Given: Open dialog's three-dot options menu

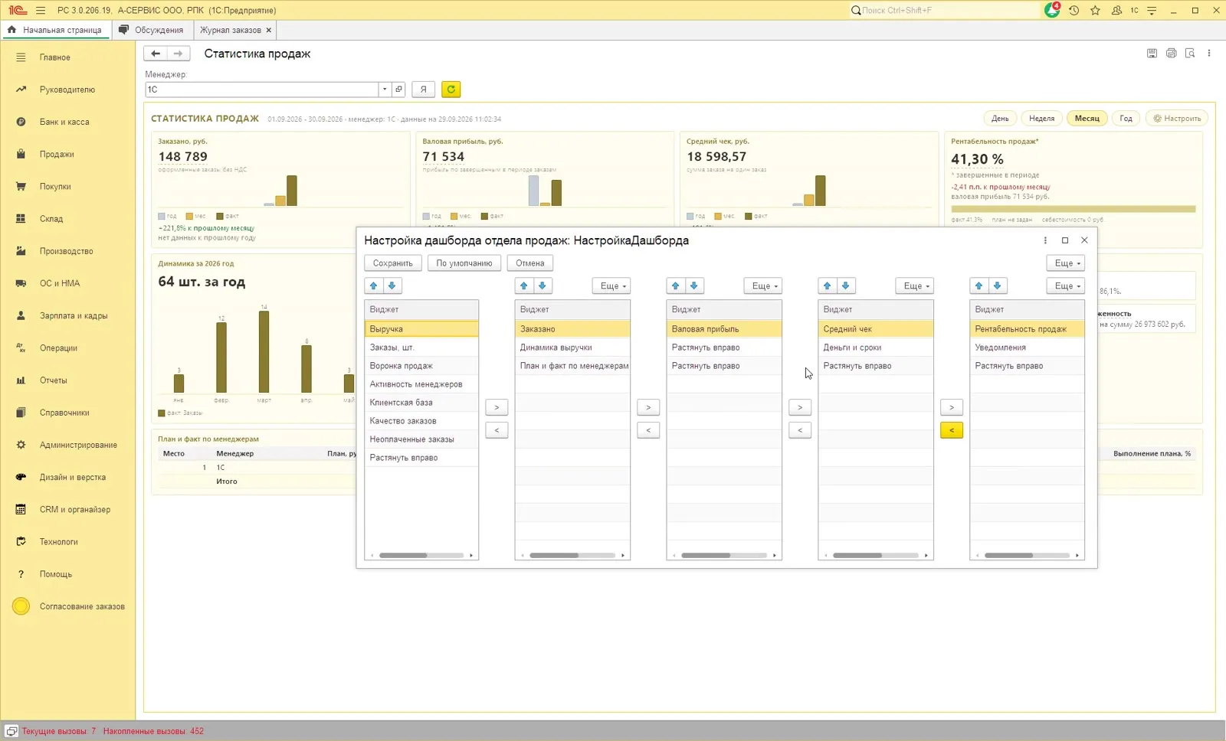Looking at the screenshot, I should (x=1045, y=240).
